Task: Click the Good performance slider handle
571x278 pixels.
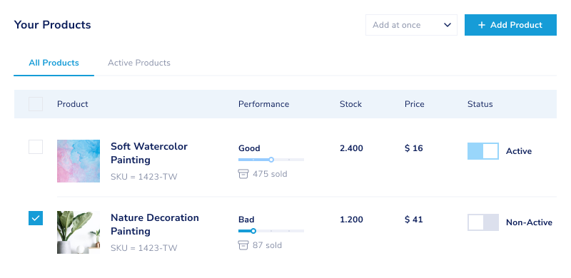Action: pyautogui.click(x=271, y=160)
